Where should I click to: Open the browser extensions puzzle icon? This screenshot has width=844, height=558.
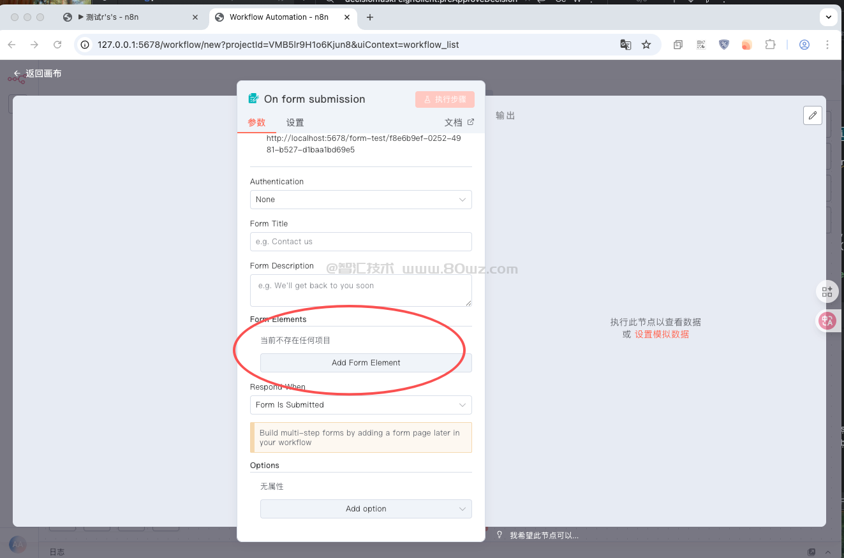pyautogui.click(x=770, y=45)
